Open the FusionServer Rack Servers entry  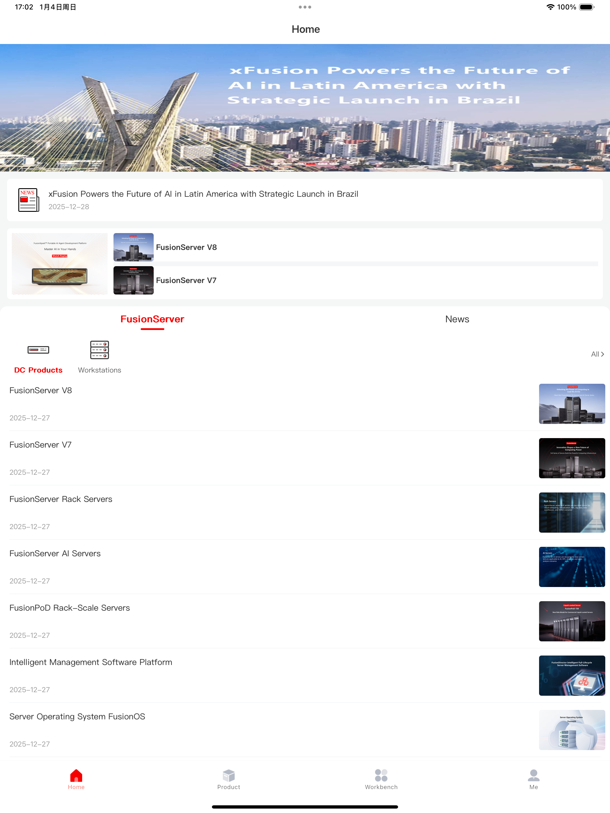[305, 512]
